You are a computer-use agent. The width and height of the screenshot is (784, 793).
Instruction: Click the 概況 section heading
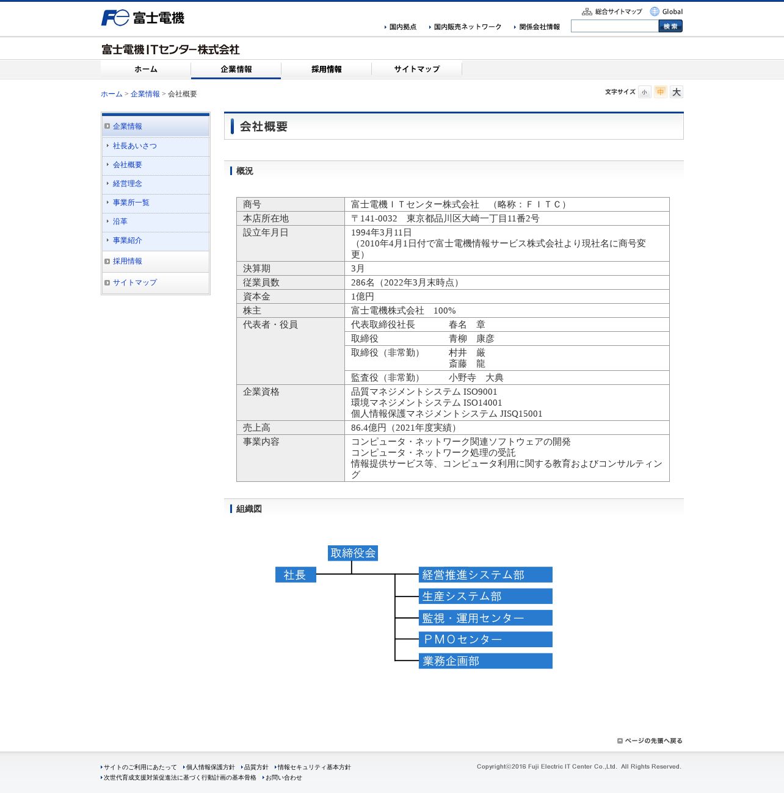pos(245,171)
